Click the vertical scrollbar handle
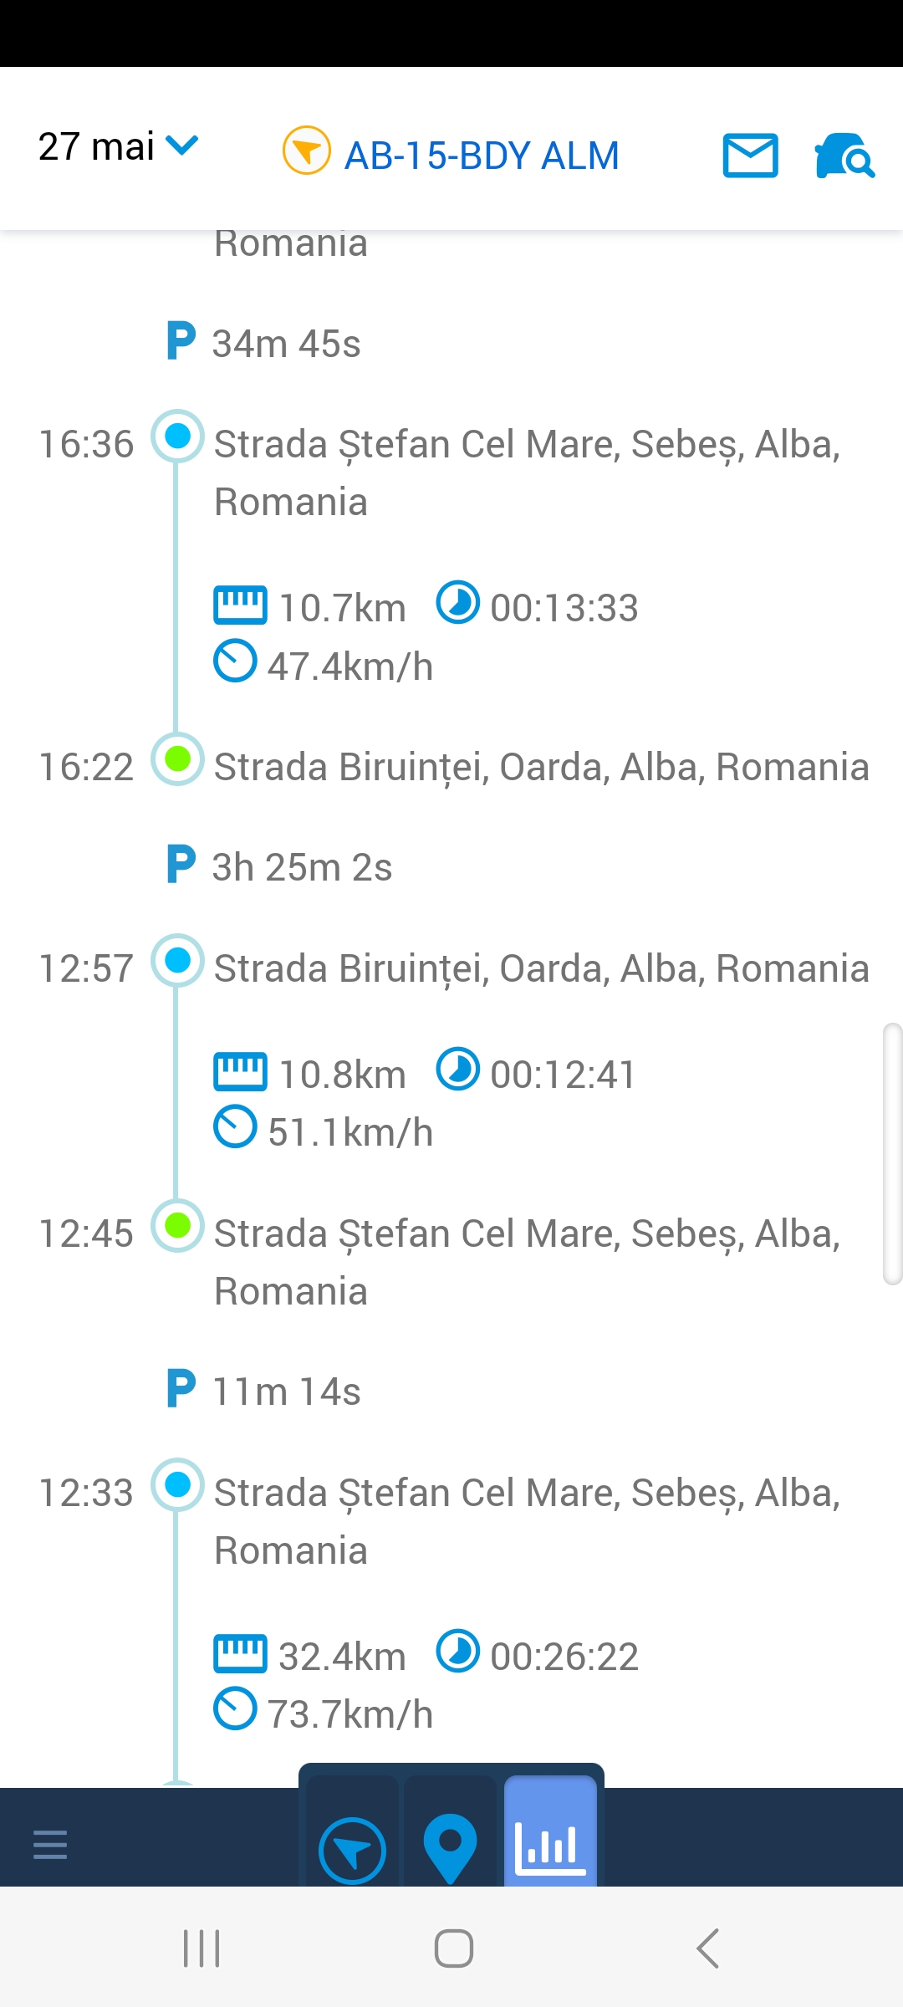903x2007 pixels. tap(892, 1153)
